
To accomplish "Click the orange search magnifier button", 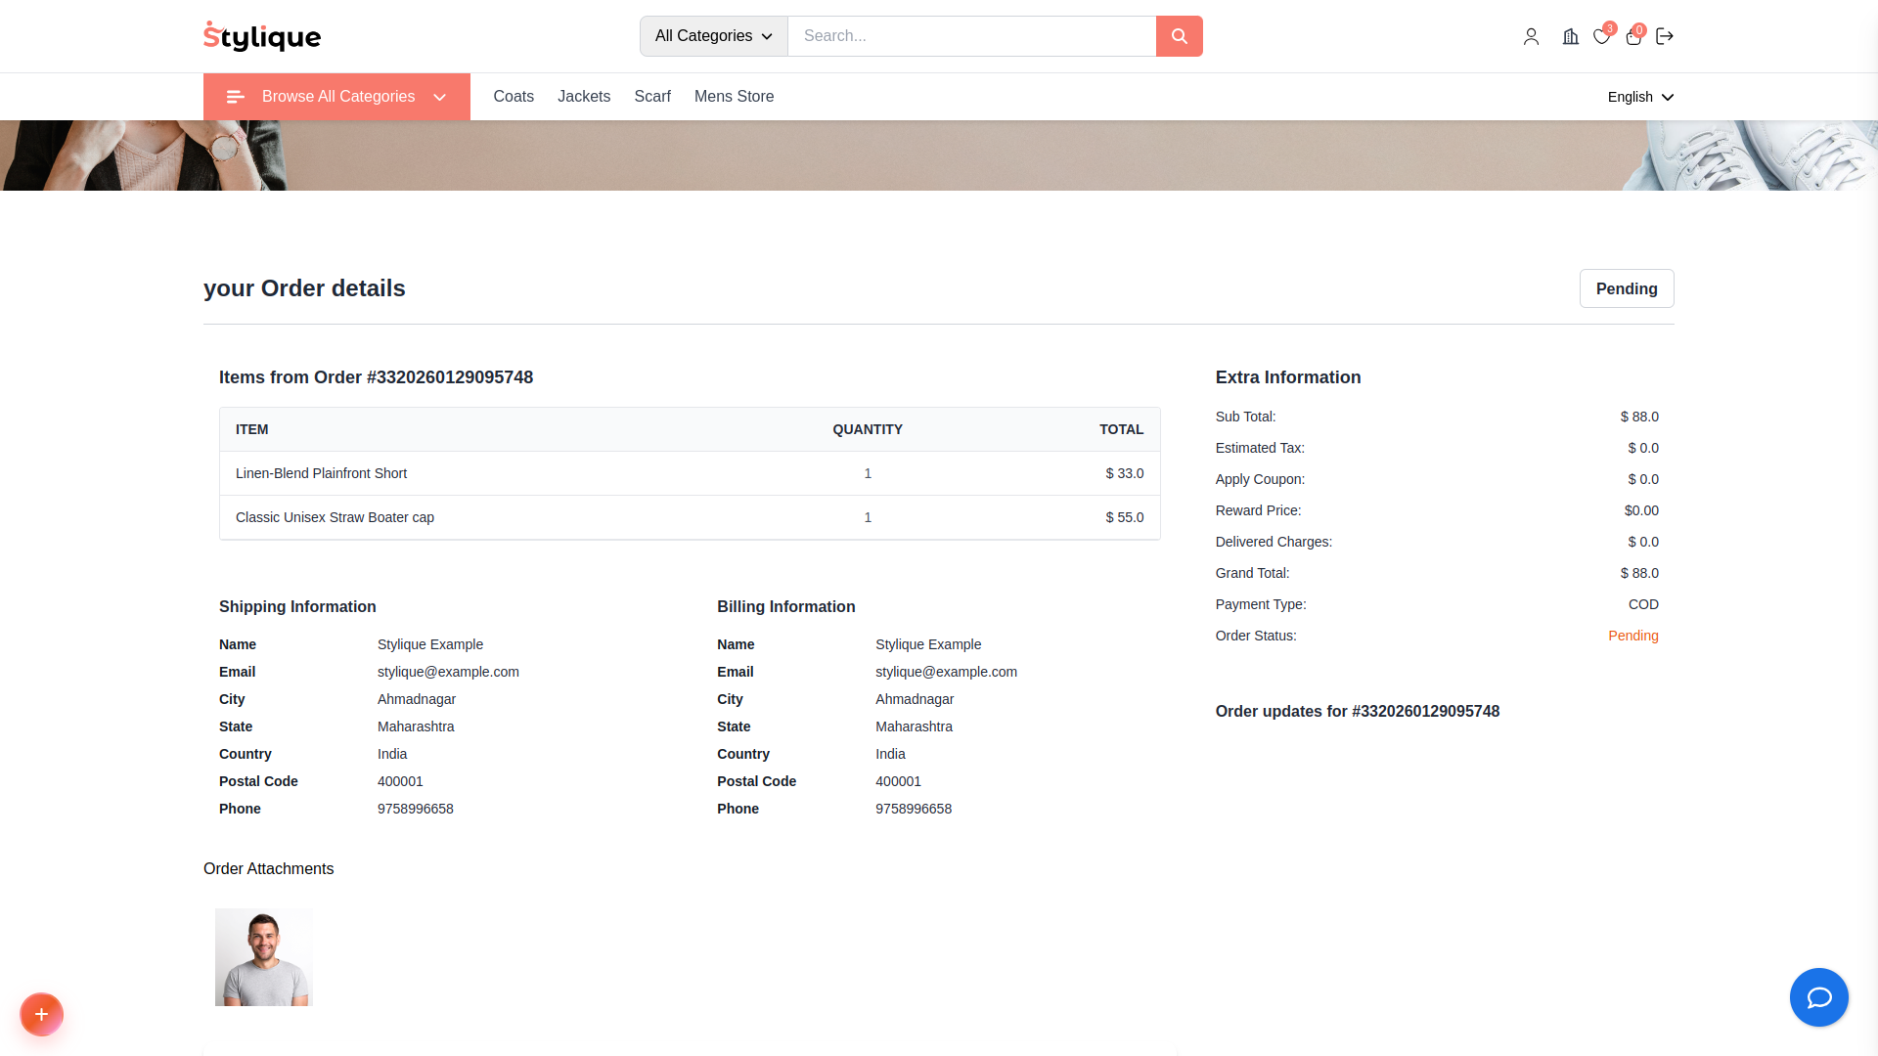I will tap(1179, 36).
